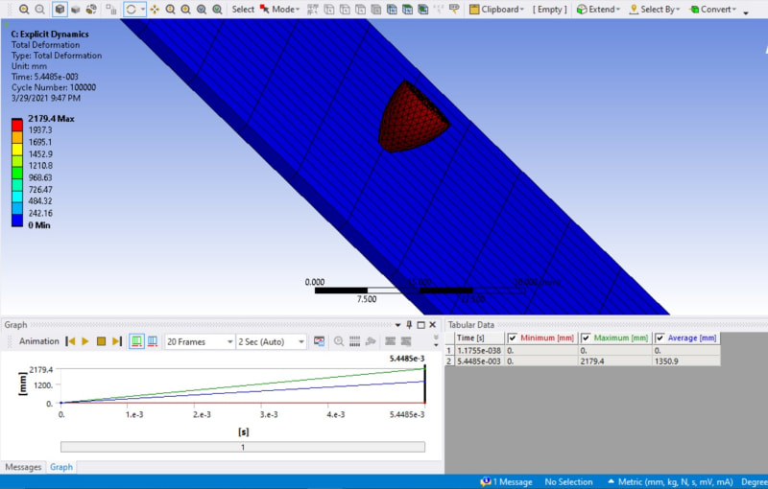Click the step 1 bar below graph

click(x=243, y=447)
